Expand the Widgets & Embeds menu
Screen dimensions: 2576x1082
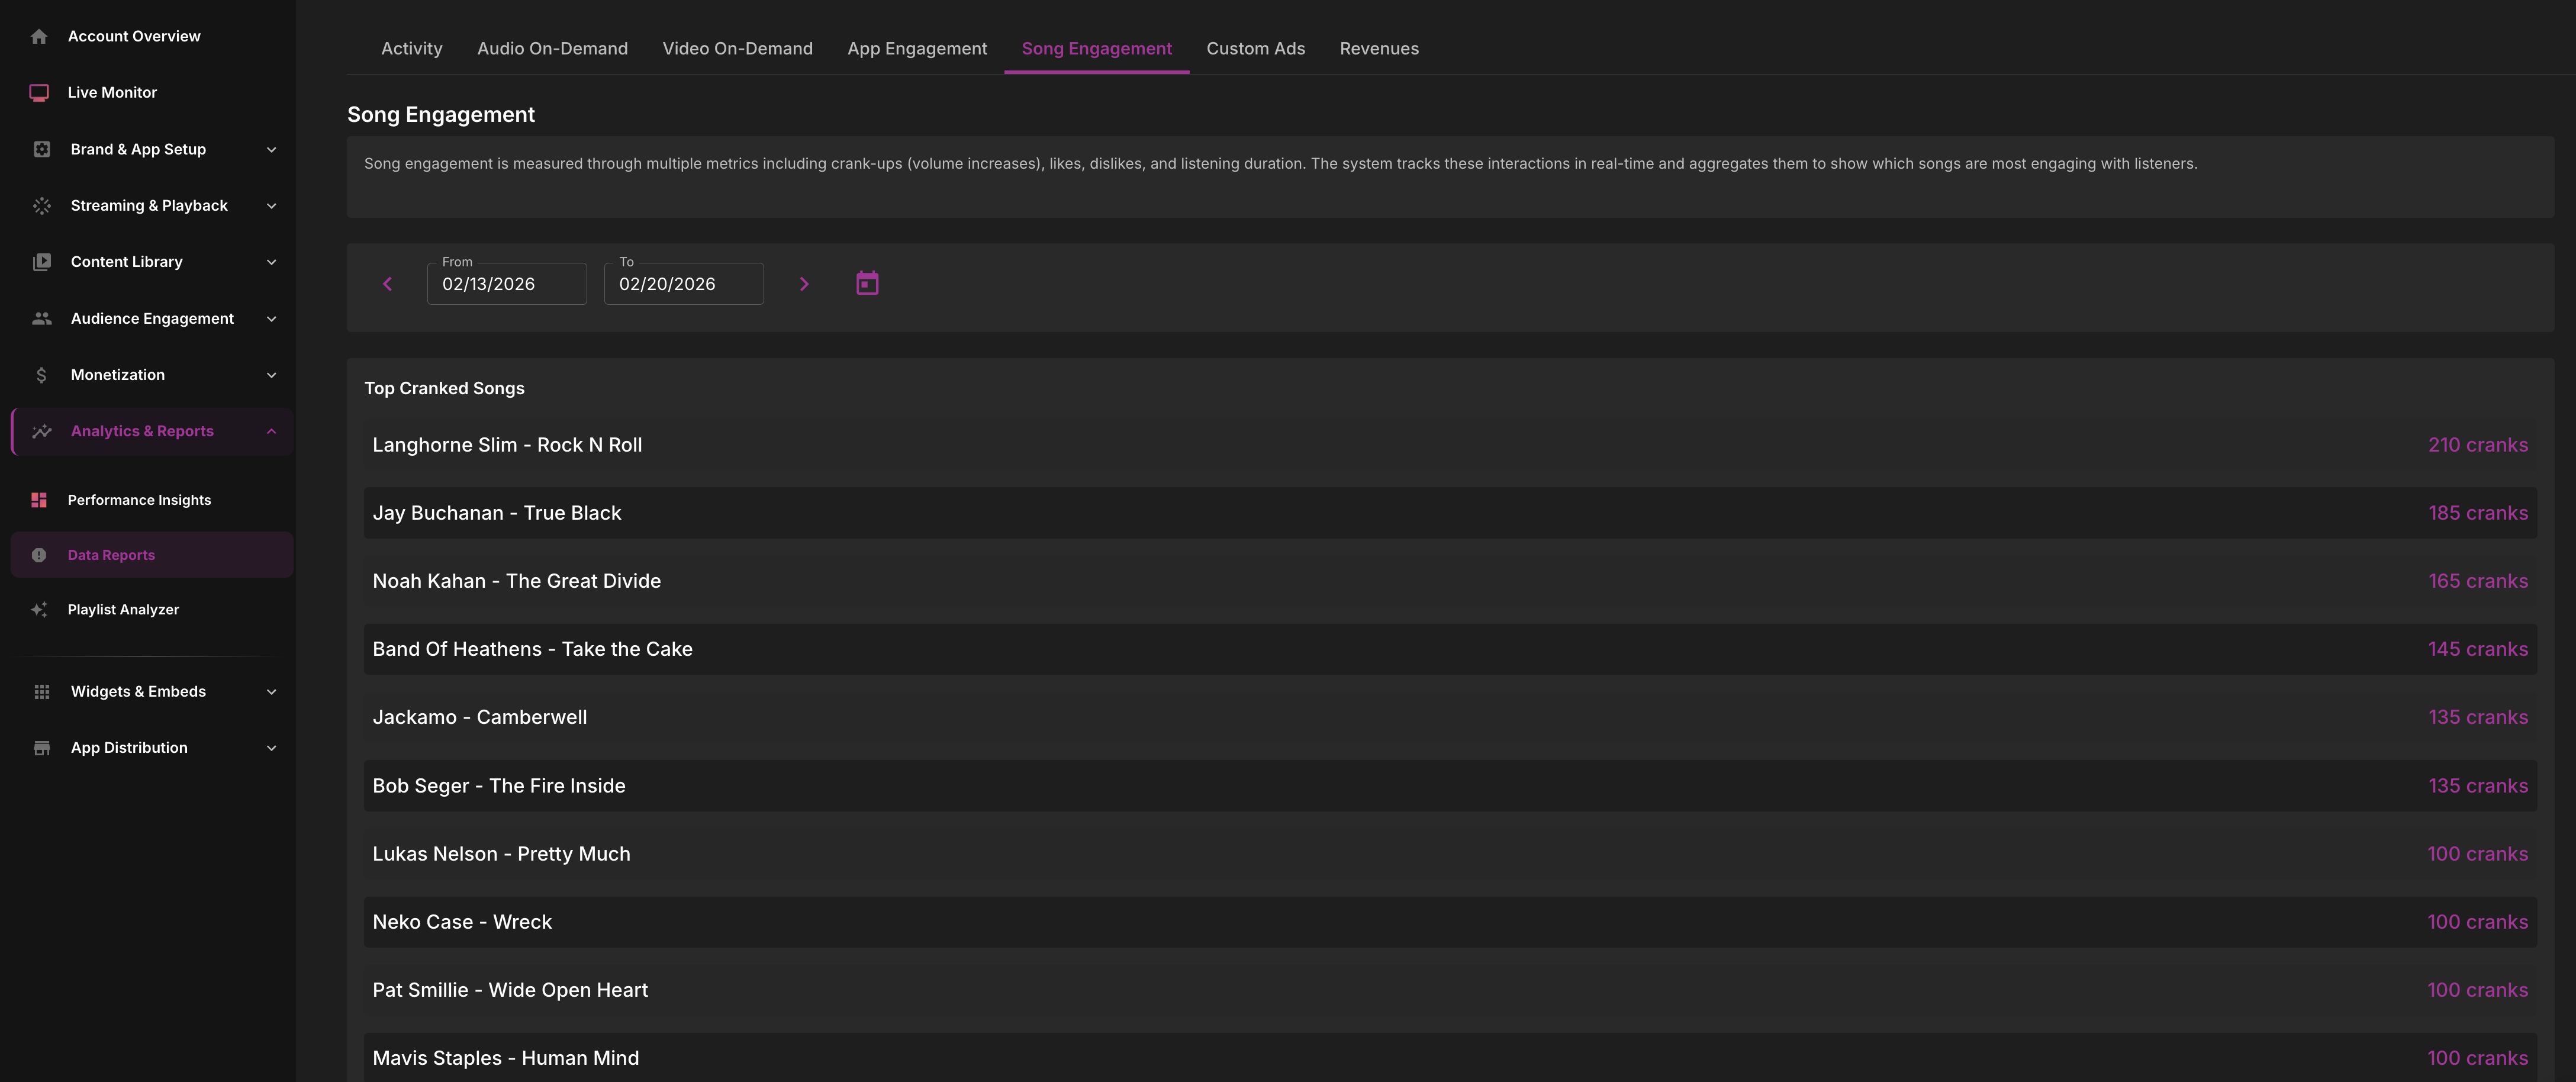(x=271, y=692)
